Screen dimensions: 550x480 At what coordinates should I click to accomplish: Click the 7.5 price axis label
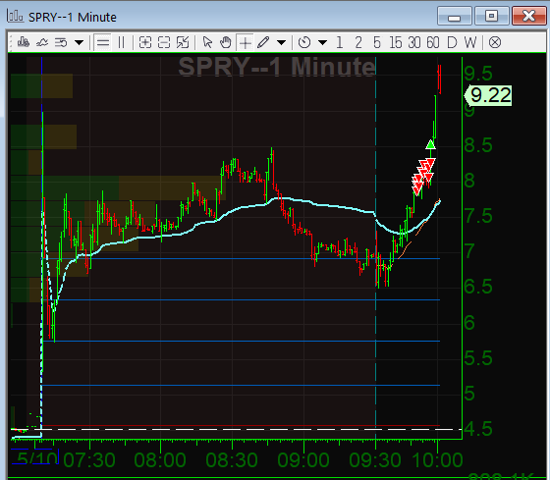click(478, 216)
